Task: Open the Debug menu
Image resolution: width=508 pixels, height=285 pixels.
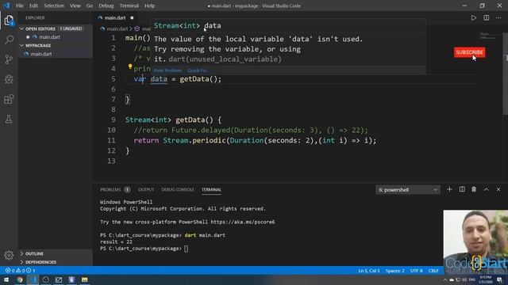Action: coord(106,6)
